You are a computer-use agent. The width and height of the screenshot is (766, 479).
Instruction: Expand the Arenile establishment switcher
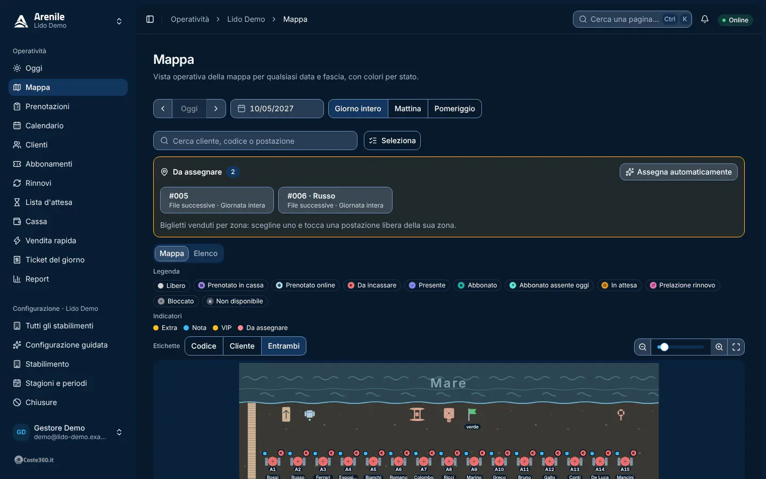(68, 21)
